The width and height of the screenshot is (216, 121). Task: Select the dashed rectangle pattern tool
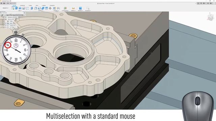click(x=27, y=8)
